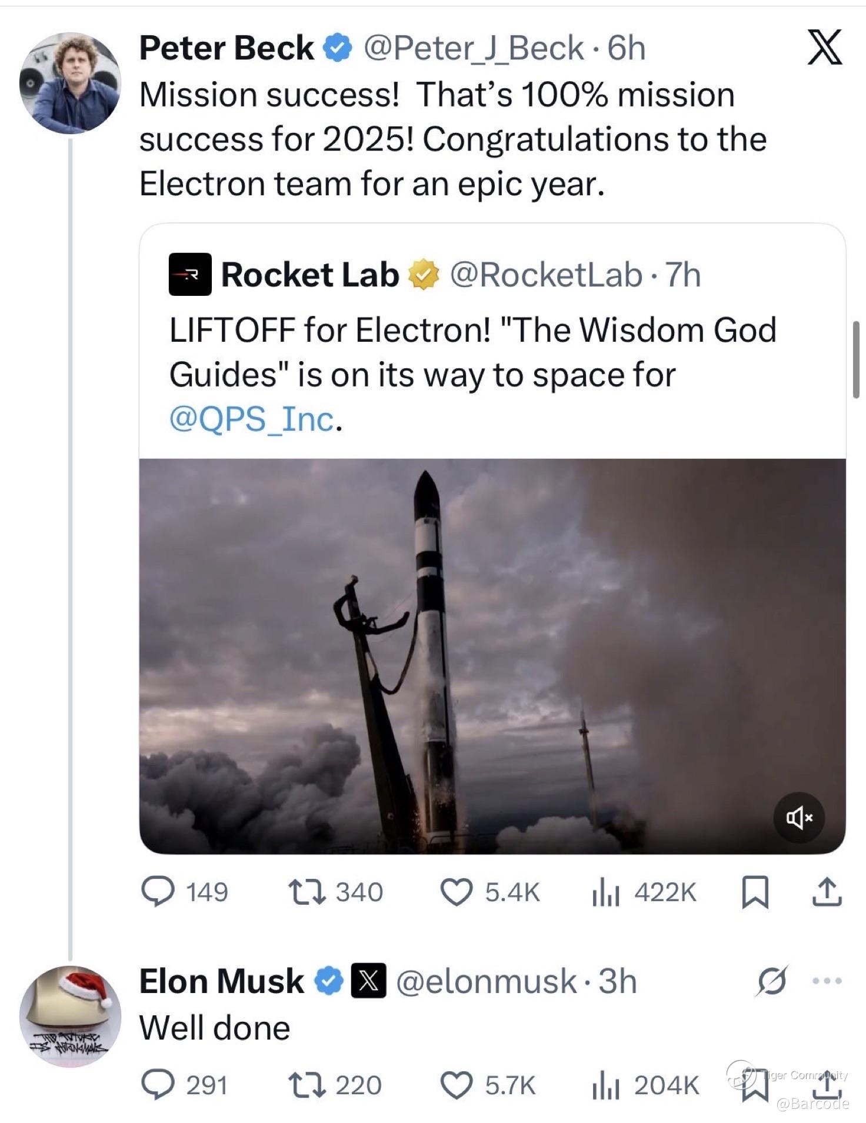Image resolution: width=866 pixels, height=1123 pixels.
Task: Open the @RocketLab handle
Action: [546, 275]
